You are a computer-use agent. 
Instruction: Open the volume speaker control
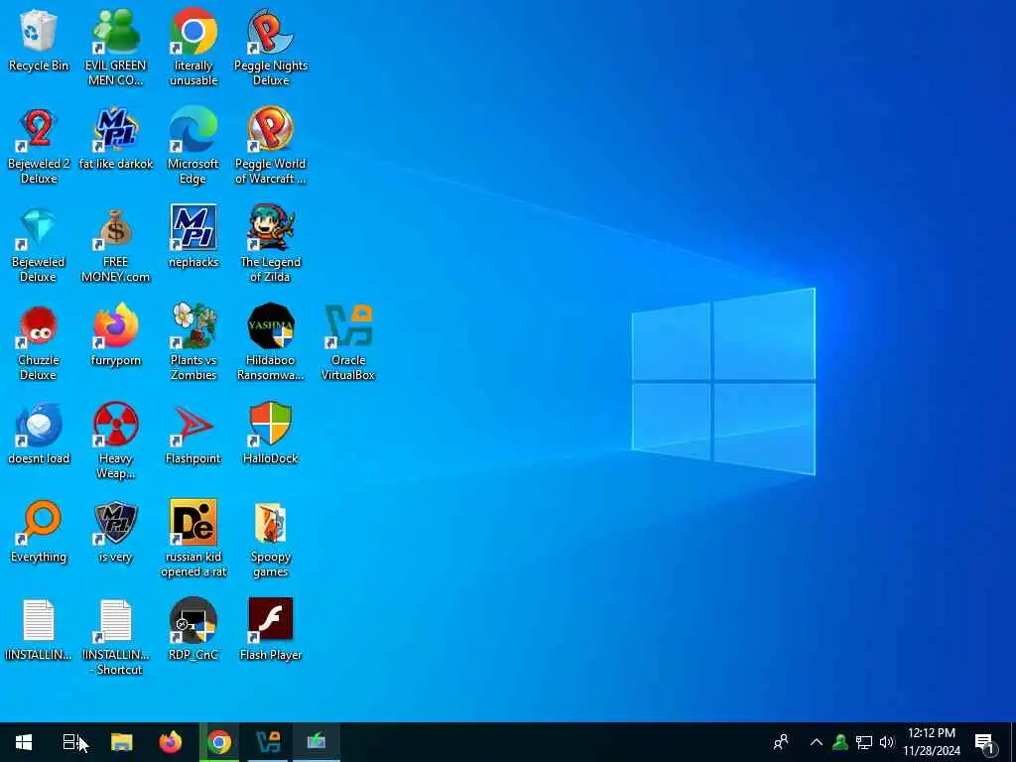click(887, 742)
